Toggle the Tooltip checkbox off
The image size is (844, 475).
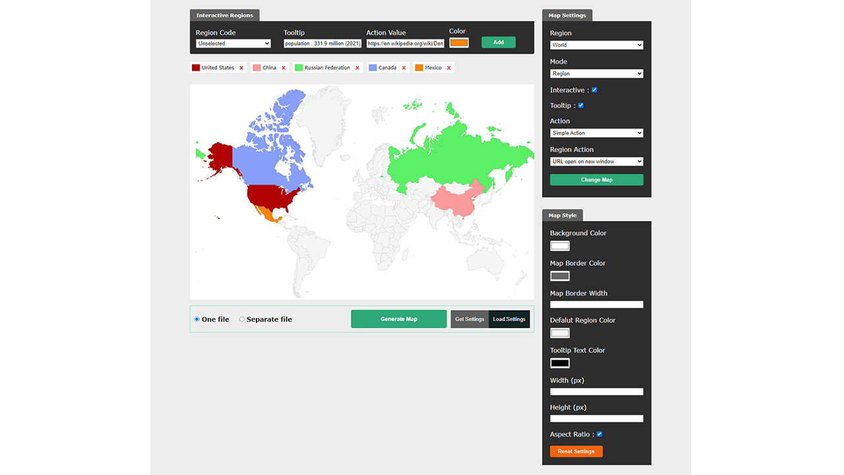coord(580,106)
